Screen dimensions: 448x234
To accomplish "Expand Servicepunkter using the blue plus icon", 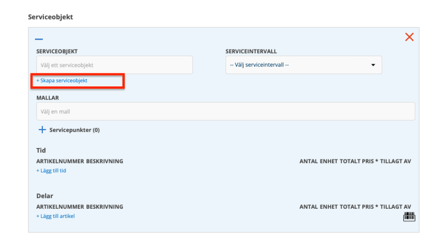I will (x=42, y=130).
